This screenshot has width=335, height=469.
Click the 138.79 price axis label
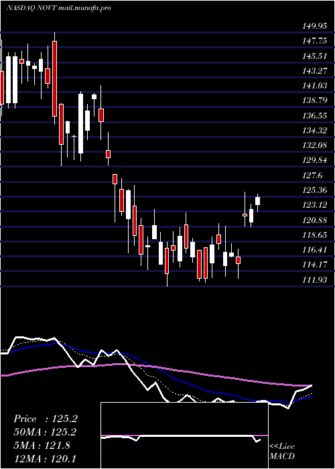[x=315, y=100]
